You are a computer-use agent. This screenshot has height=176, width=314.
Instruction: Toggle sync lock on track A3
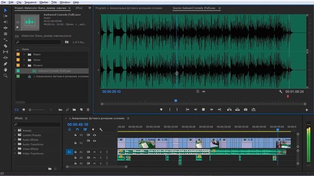pyautogui.click(x=88, y=163)
